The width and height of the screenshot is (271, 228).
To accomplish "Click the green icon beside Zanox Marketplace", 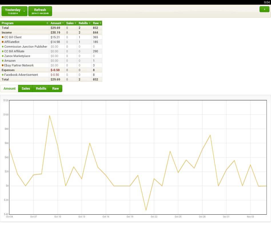I will tap(3, 56).
